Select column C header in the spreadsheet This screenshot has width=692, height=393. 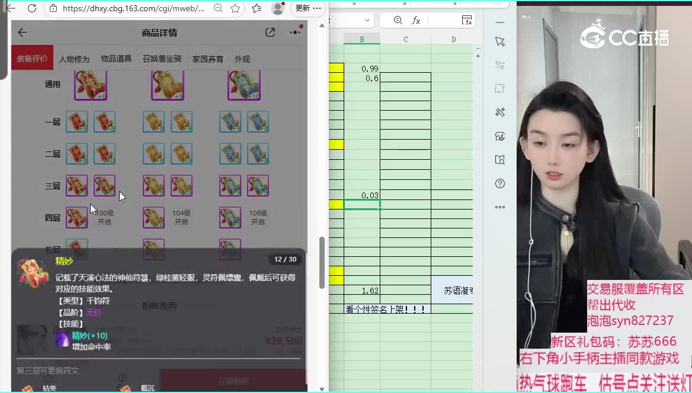[405, 40]
